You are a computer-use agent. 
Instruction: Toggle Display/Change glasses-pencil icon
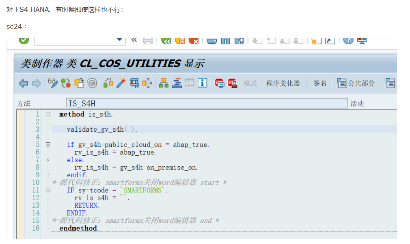tap(53, 83)
